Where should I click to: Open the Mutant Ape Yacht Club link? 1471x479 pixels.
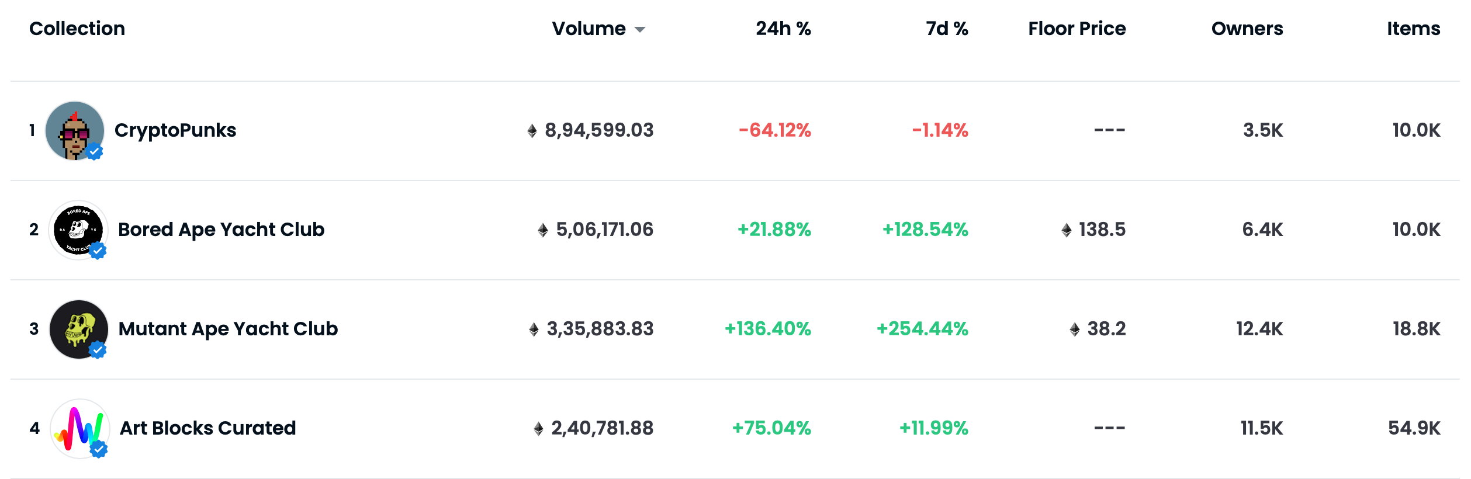pos(228,329)
